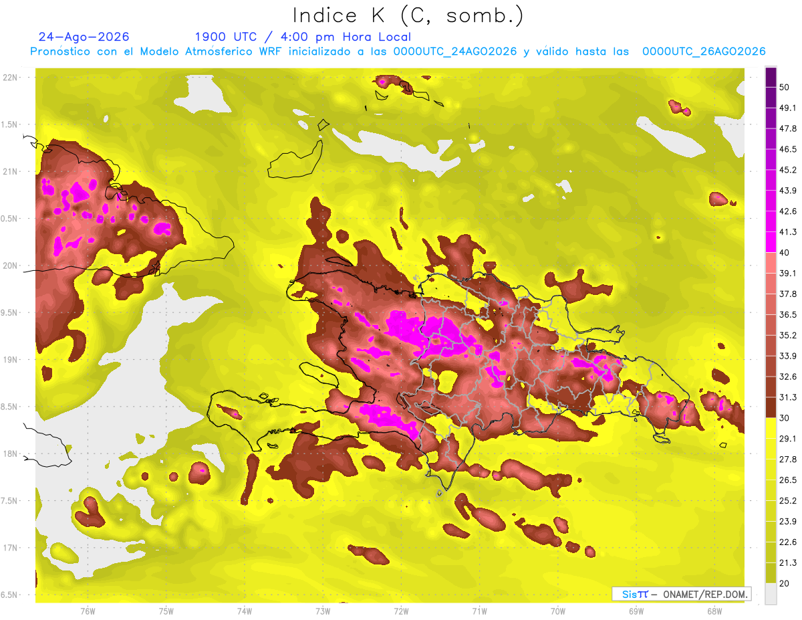
Task: Click the 'Indice K (C, somb.)' title
Action: (x=408, y=15)
